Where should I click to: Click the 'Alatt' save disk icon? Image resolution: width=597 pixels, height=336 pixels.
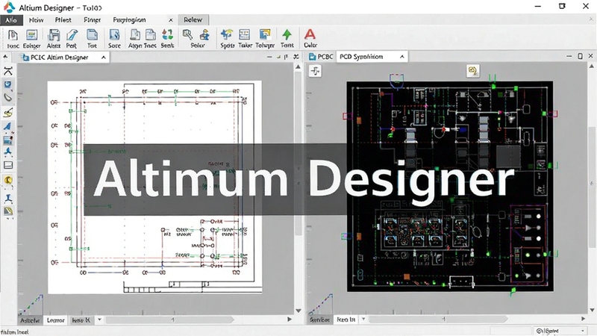54,35
